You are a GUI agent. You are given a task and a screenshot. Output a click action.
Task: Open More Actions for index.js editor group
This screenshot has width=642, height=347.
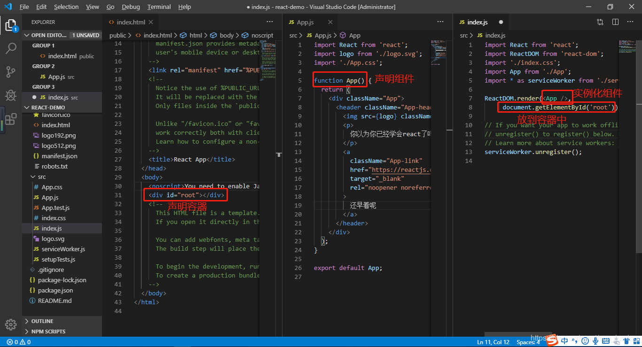[x=630, y=22]
